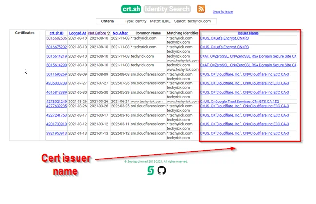Open the green Sectigo logo icon
The width and height of the screenshot is (316, 204).
point(151,170)
